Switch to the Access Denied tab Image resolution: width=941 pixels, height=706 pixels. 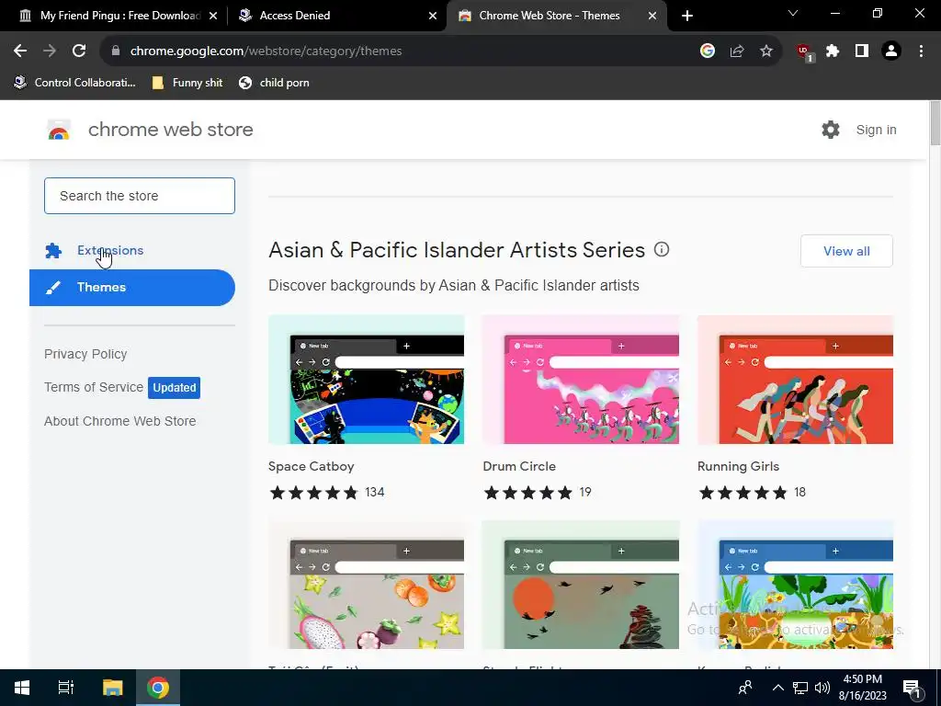click(336, 16)
